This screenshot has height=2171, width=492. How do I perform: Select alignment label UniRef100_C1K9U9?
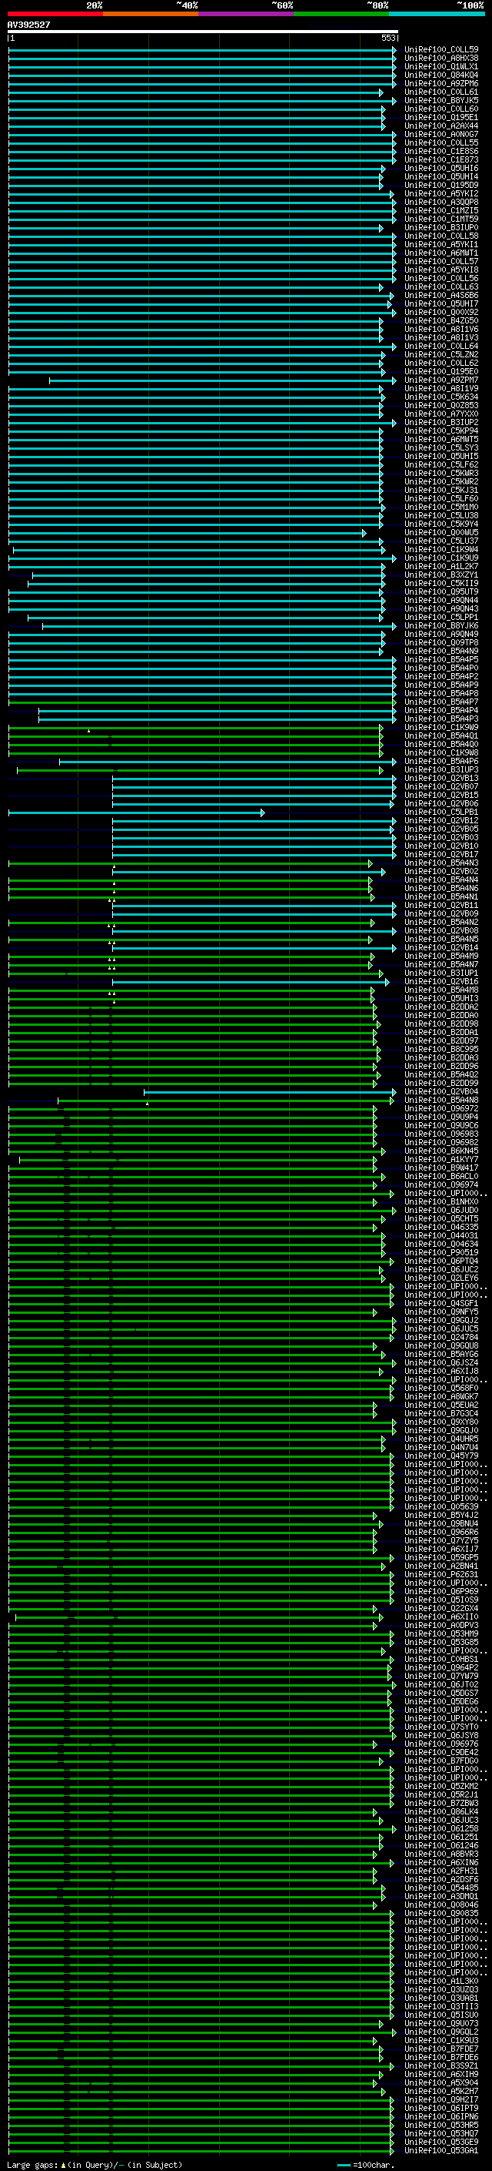tap(440, 558)
